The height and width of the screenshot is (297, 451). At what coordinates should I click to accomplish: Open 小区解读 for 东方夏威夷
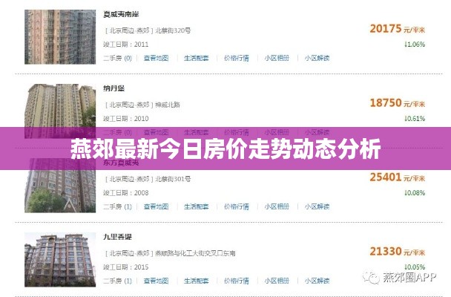[317, 206]
